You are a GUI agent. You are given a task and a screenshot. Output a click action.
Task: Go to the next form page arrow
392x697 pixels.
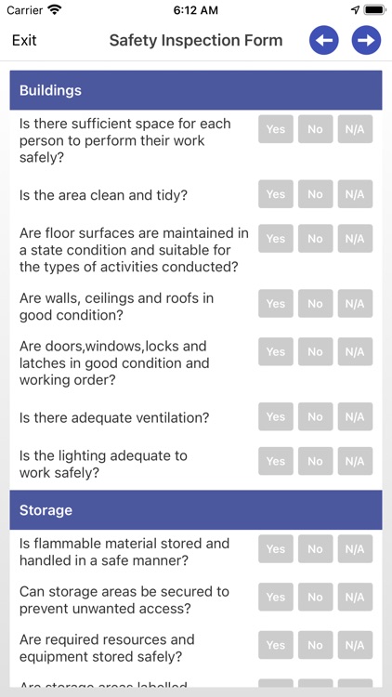pos(366,41)
